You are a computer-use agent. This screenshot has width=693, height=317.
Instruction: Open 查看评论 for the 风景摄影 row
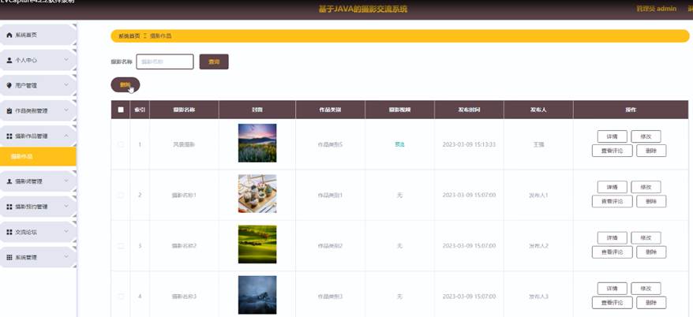(x=612, y=151)
